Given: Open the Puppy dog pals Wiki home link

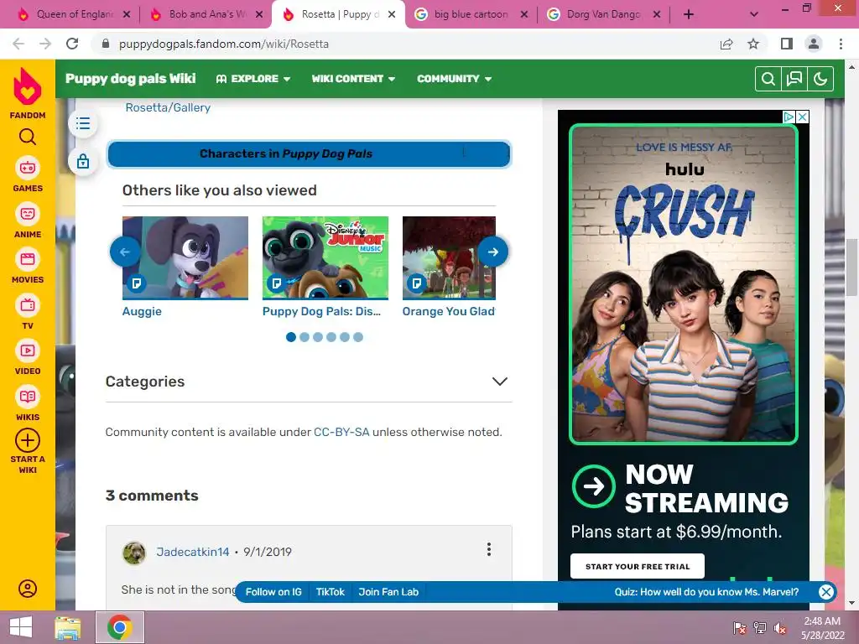Looking at the screenshot, I should (130, 78).
